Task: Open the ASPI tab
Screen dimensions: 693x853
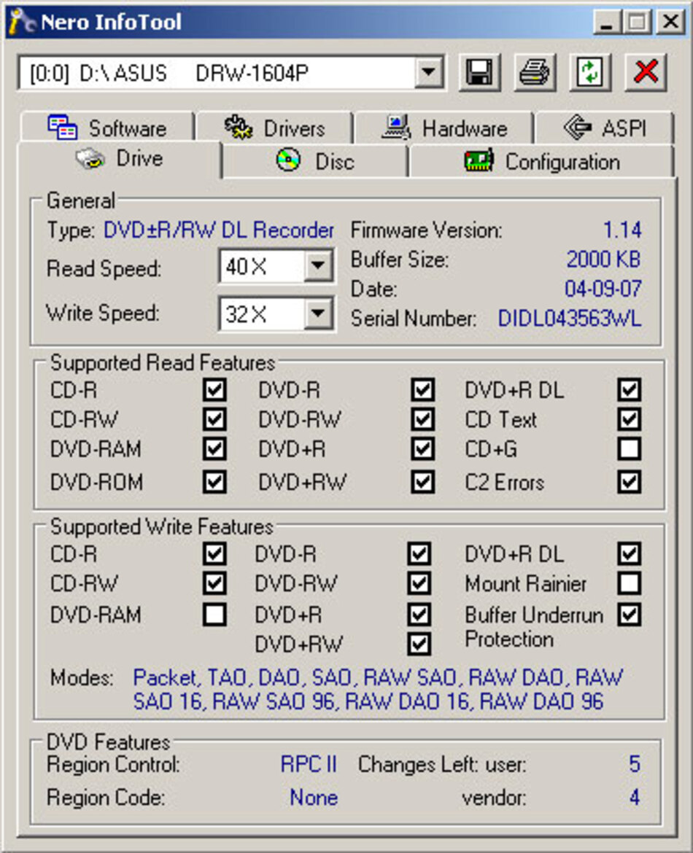Action: point(605,128)
